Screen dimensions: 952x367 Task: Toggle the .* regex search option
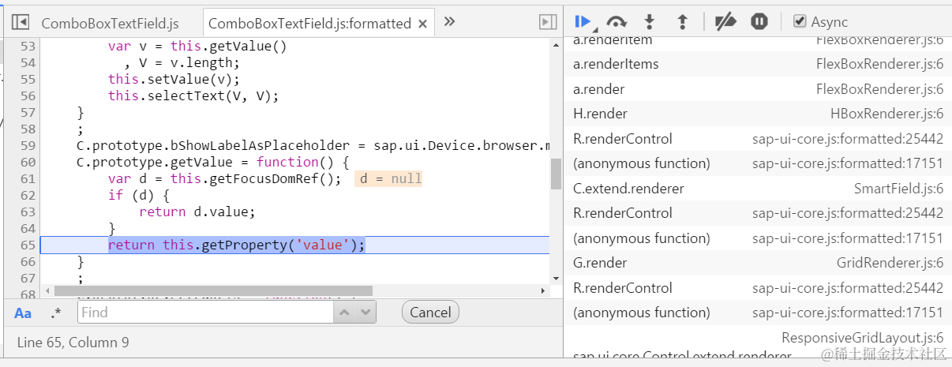pyautogui.click(x=55, y=313)
